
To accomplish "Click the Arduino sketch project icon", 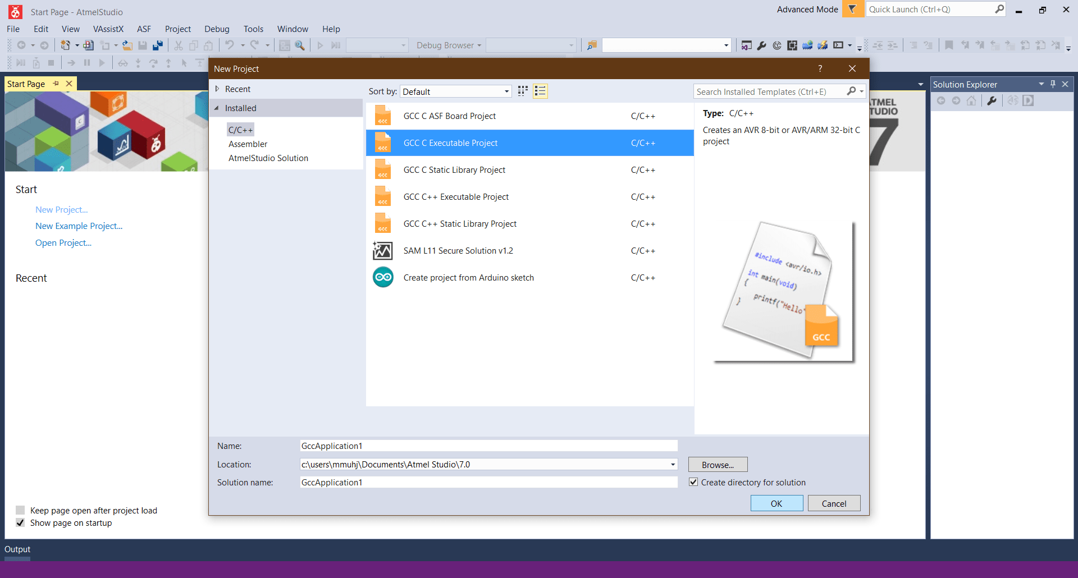I will [x=383, y=277].
